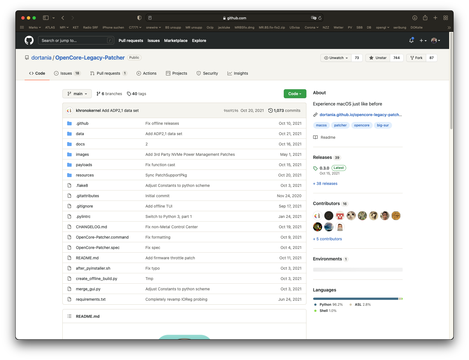Click the macos topic tag
This screenshot has width=469, height=360.
coord(321,125)
